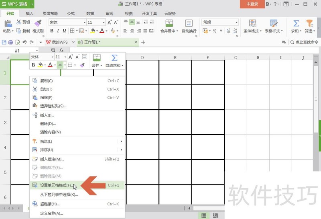Viewport: 321px width, 219px height.
Task: Toggle center vertical alignment in ribbon
Action: tap(132, 22)
